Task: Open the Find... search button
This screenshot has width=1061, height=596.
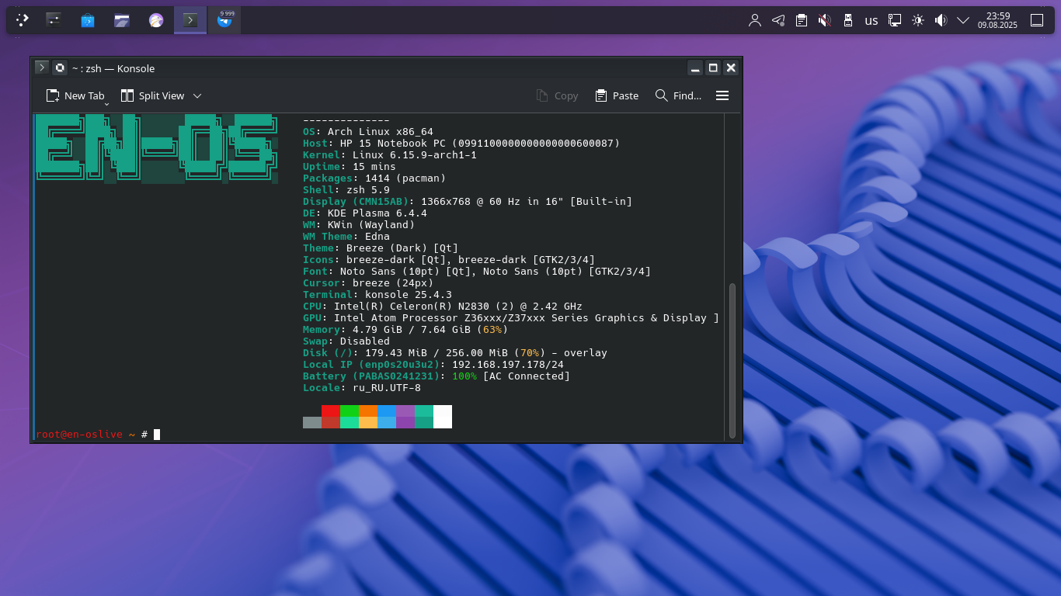Action: (x=678, y=95)
